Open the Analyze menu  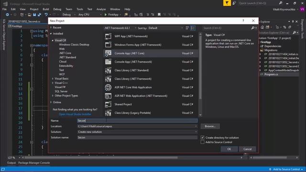pos(101,9)
